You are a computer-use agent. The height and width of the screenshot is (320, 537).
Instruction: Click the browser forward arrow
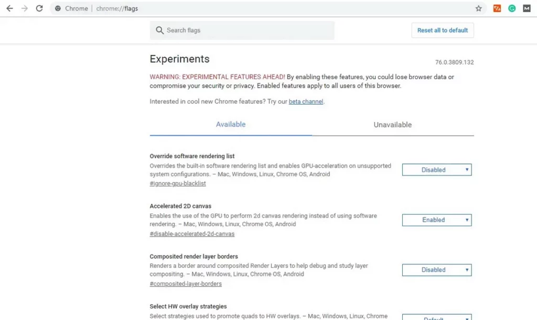pyautogui.click(x=24, y=8)
